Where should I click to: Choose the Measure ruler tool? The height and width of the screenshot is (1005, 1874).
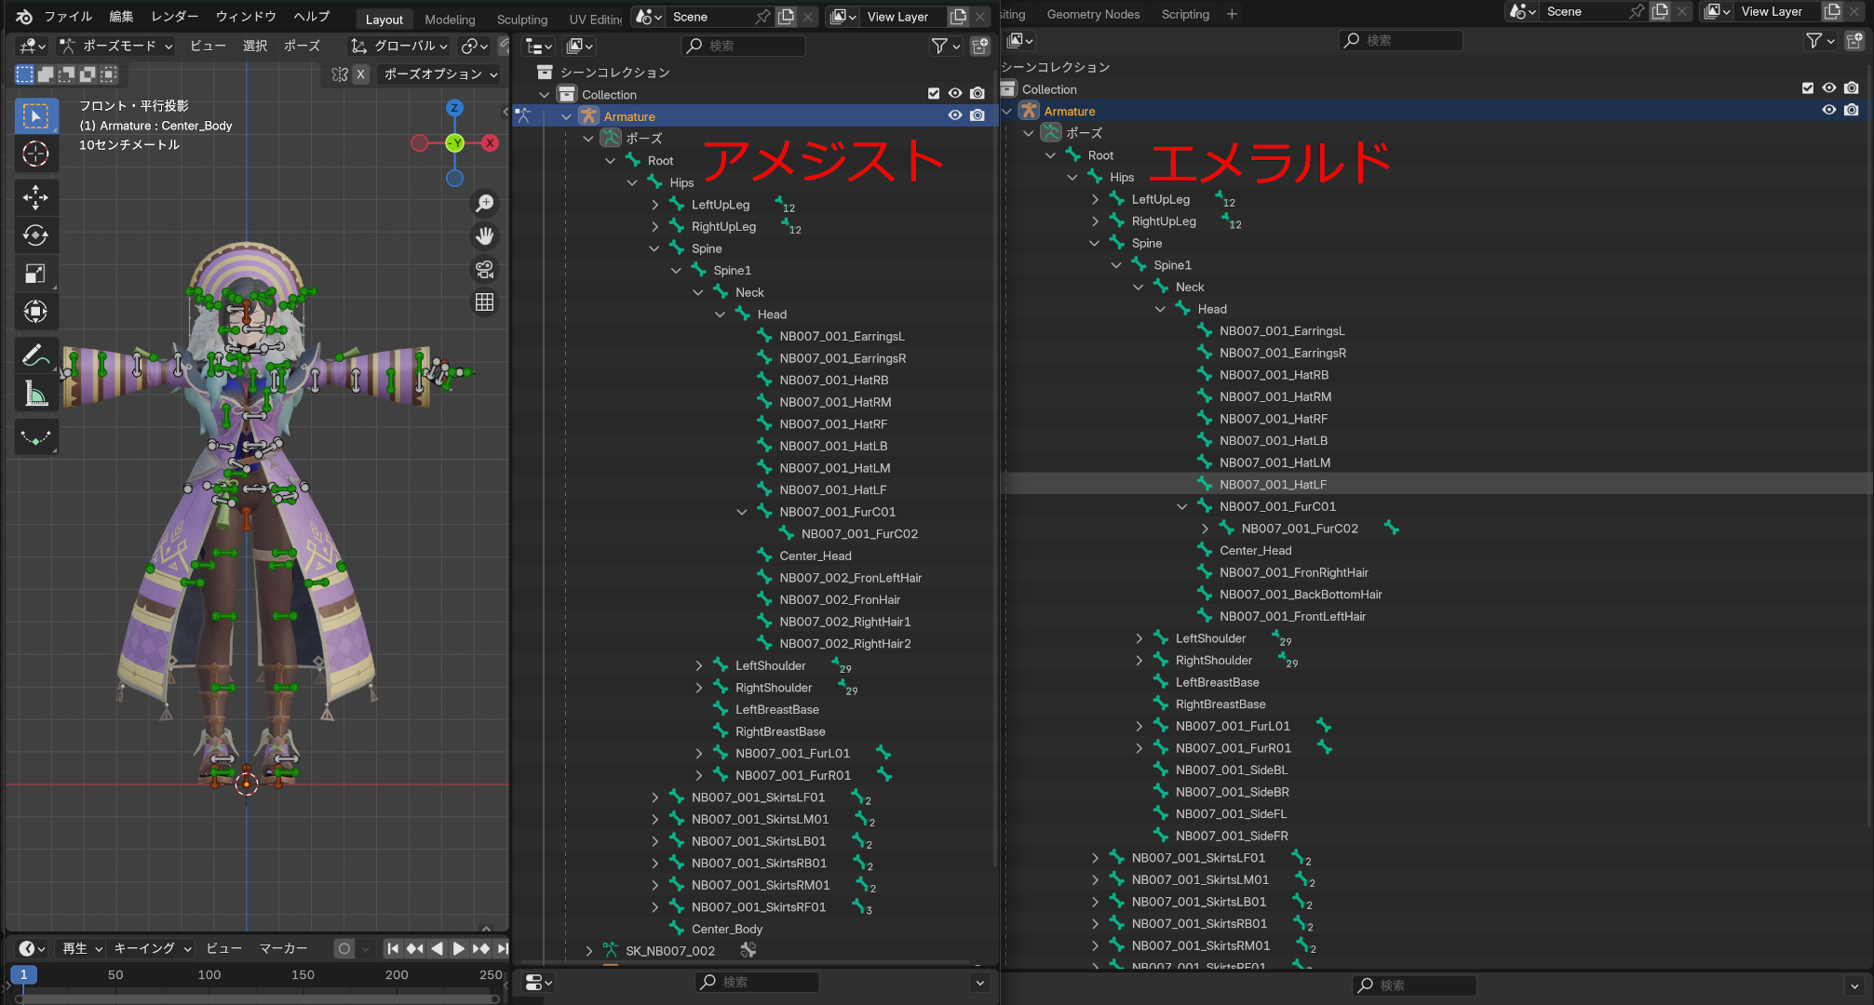pos(35,394)
